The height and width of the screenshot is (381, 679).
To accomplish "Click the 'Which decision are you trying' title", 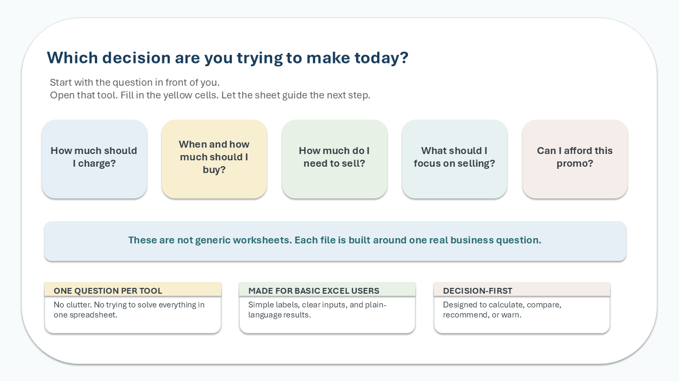I will (228, 58).
